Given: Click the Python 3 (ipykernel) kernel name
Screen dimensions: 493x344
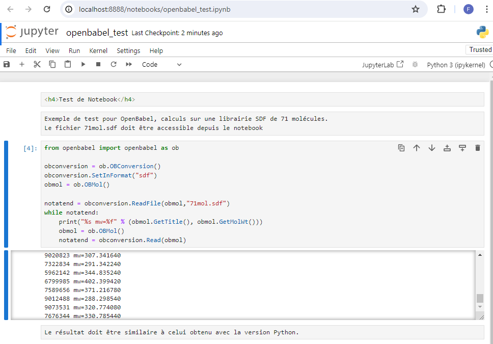Looking at the screenshot, I should 456,65.
